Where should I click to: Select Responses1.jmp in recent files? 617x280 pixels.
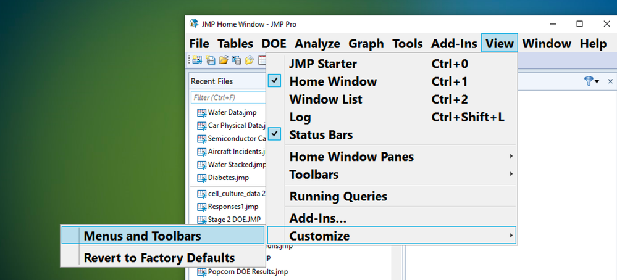(x=233, y=207)
